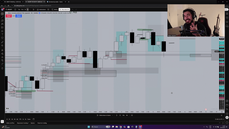Click Seleccionar la barra
Screen dimensions: 229x129
[x=105, y=115]
